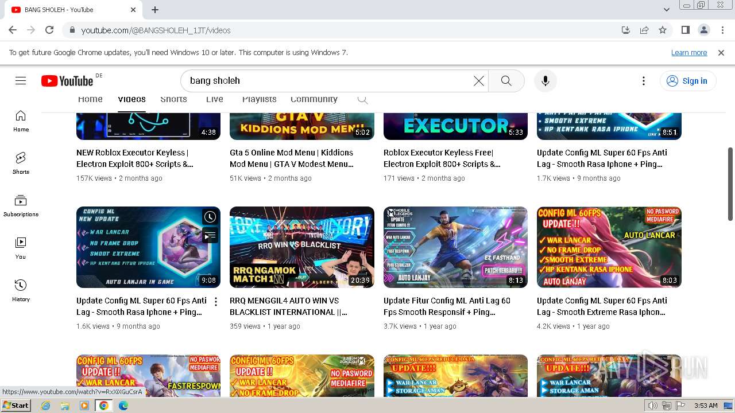The width and height of the screenshot is (735, 413).
Task: Launch Internet Explorer from the taskbar
Action: 45,406
